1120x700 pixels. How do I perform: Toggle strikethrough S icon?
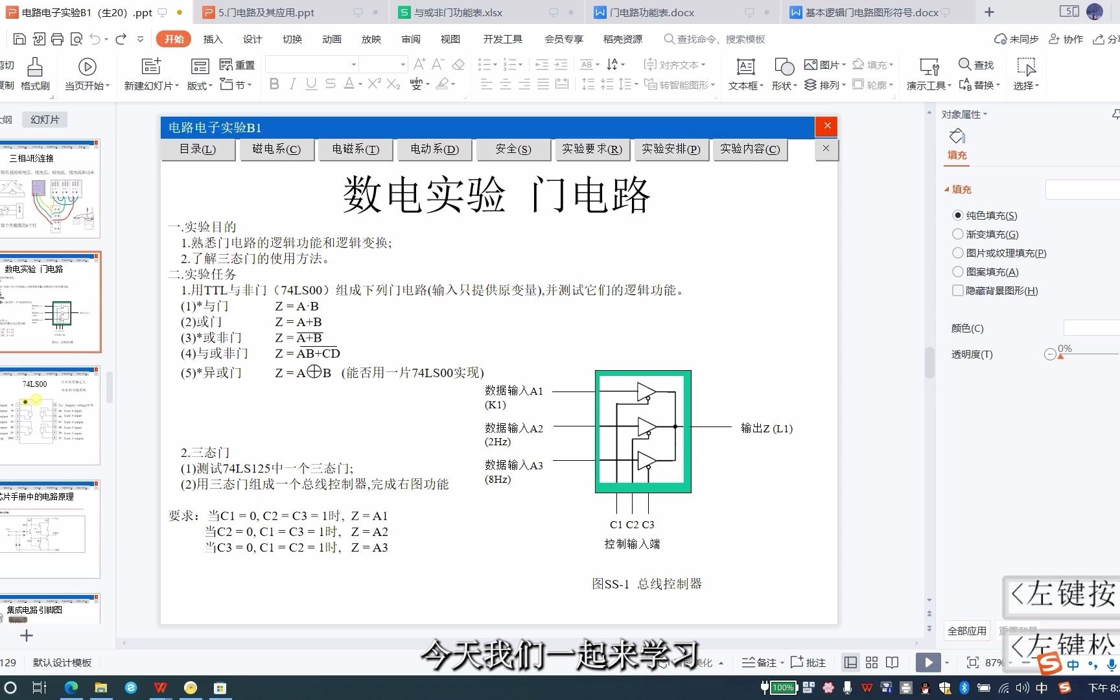331,84
